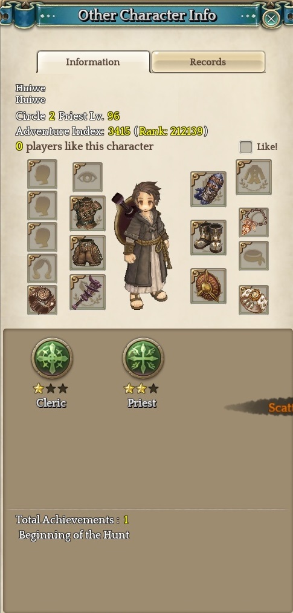Click the leather chest armor slot
Screen dimensions: 293x613
[88, 214]
